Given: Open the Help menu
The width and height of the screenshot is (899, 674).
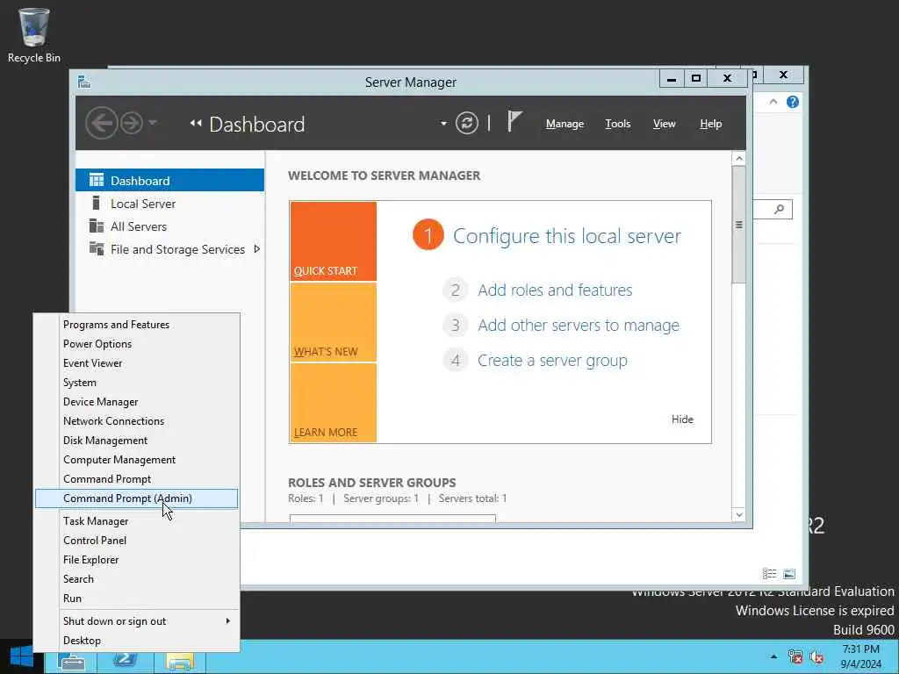Looking at the screenshot, I should [710, 124].
